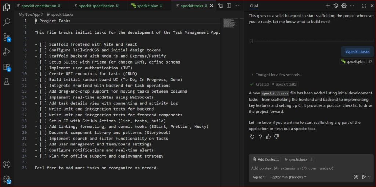
Task: Click MyNewApp in the breadcrumb
Action: pyautogui.click(x=29, y=14)
